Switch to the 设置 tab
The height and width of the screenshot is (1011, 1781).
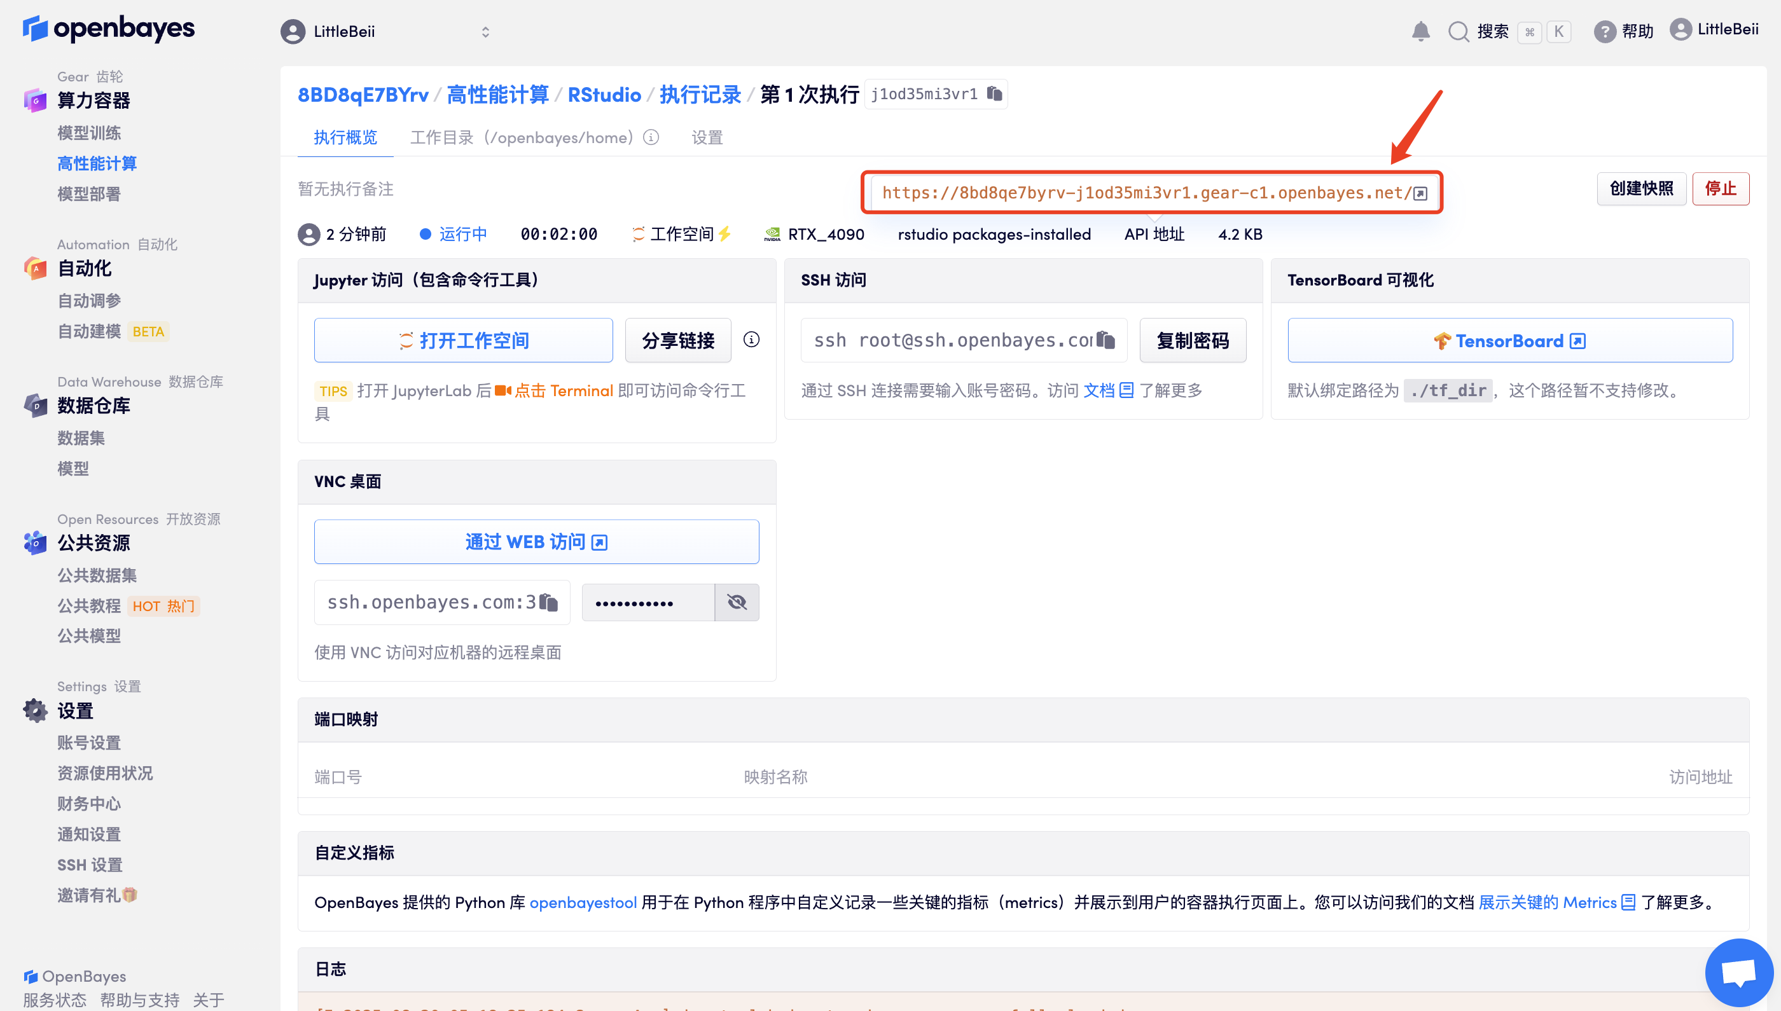click(707, 137)
